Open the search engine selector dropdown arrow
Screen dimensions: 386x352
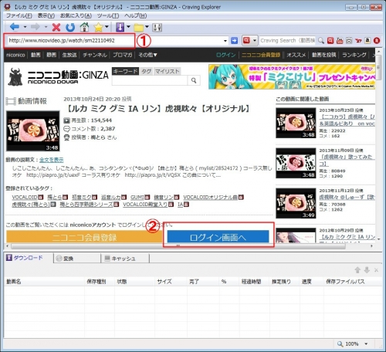click(255, 40)
